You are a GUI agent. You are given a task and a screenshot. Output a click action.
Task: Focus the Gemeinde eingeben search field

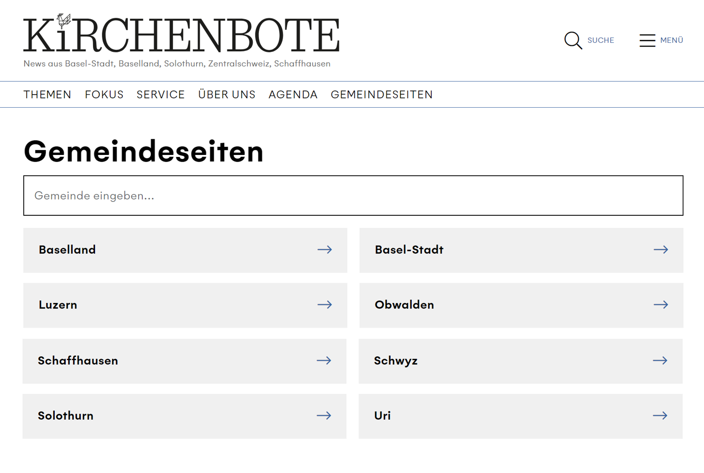pos(353,196)
